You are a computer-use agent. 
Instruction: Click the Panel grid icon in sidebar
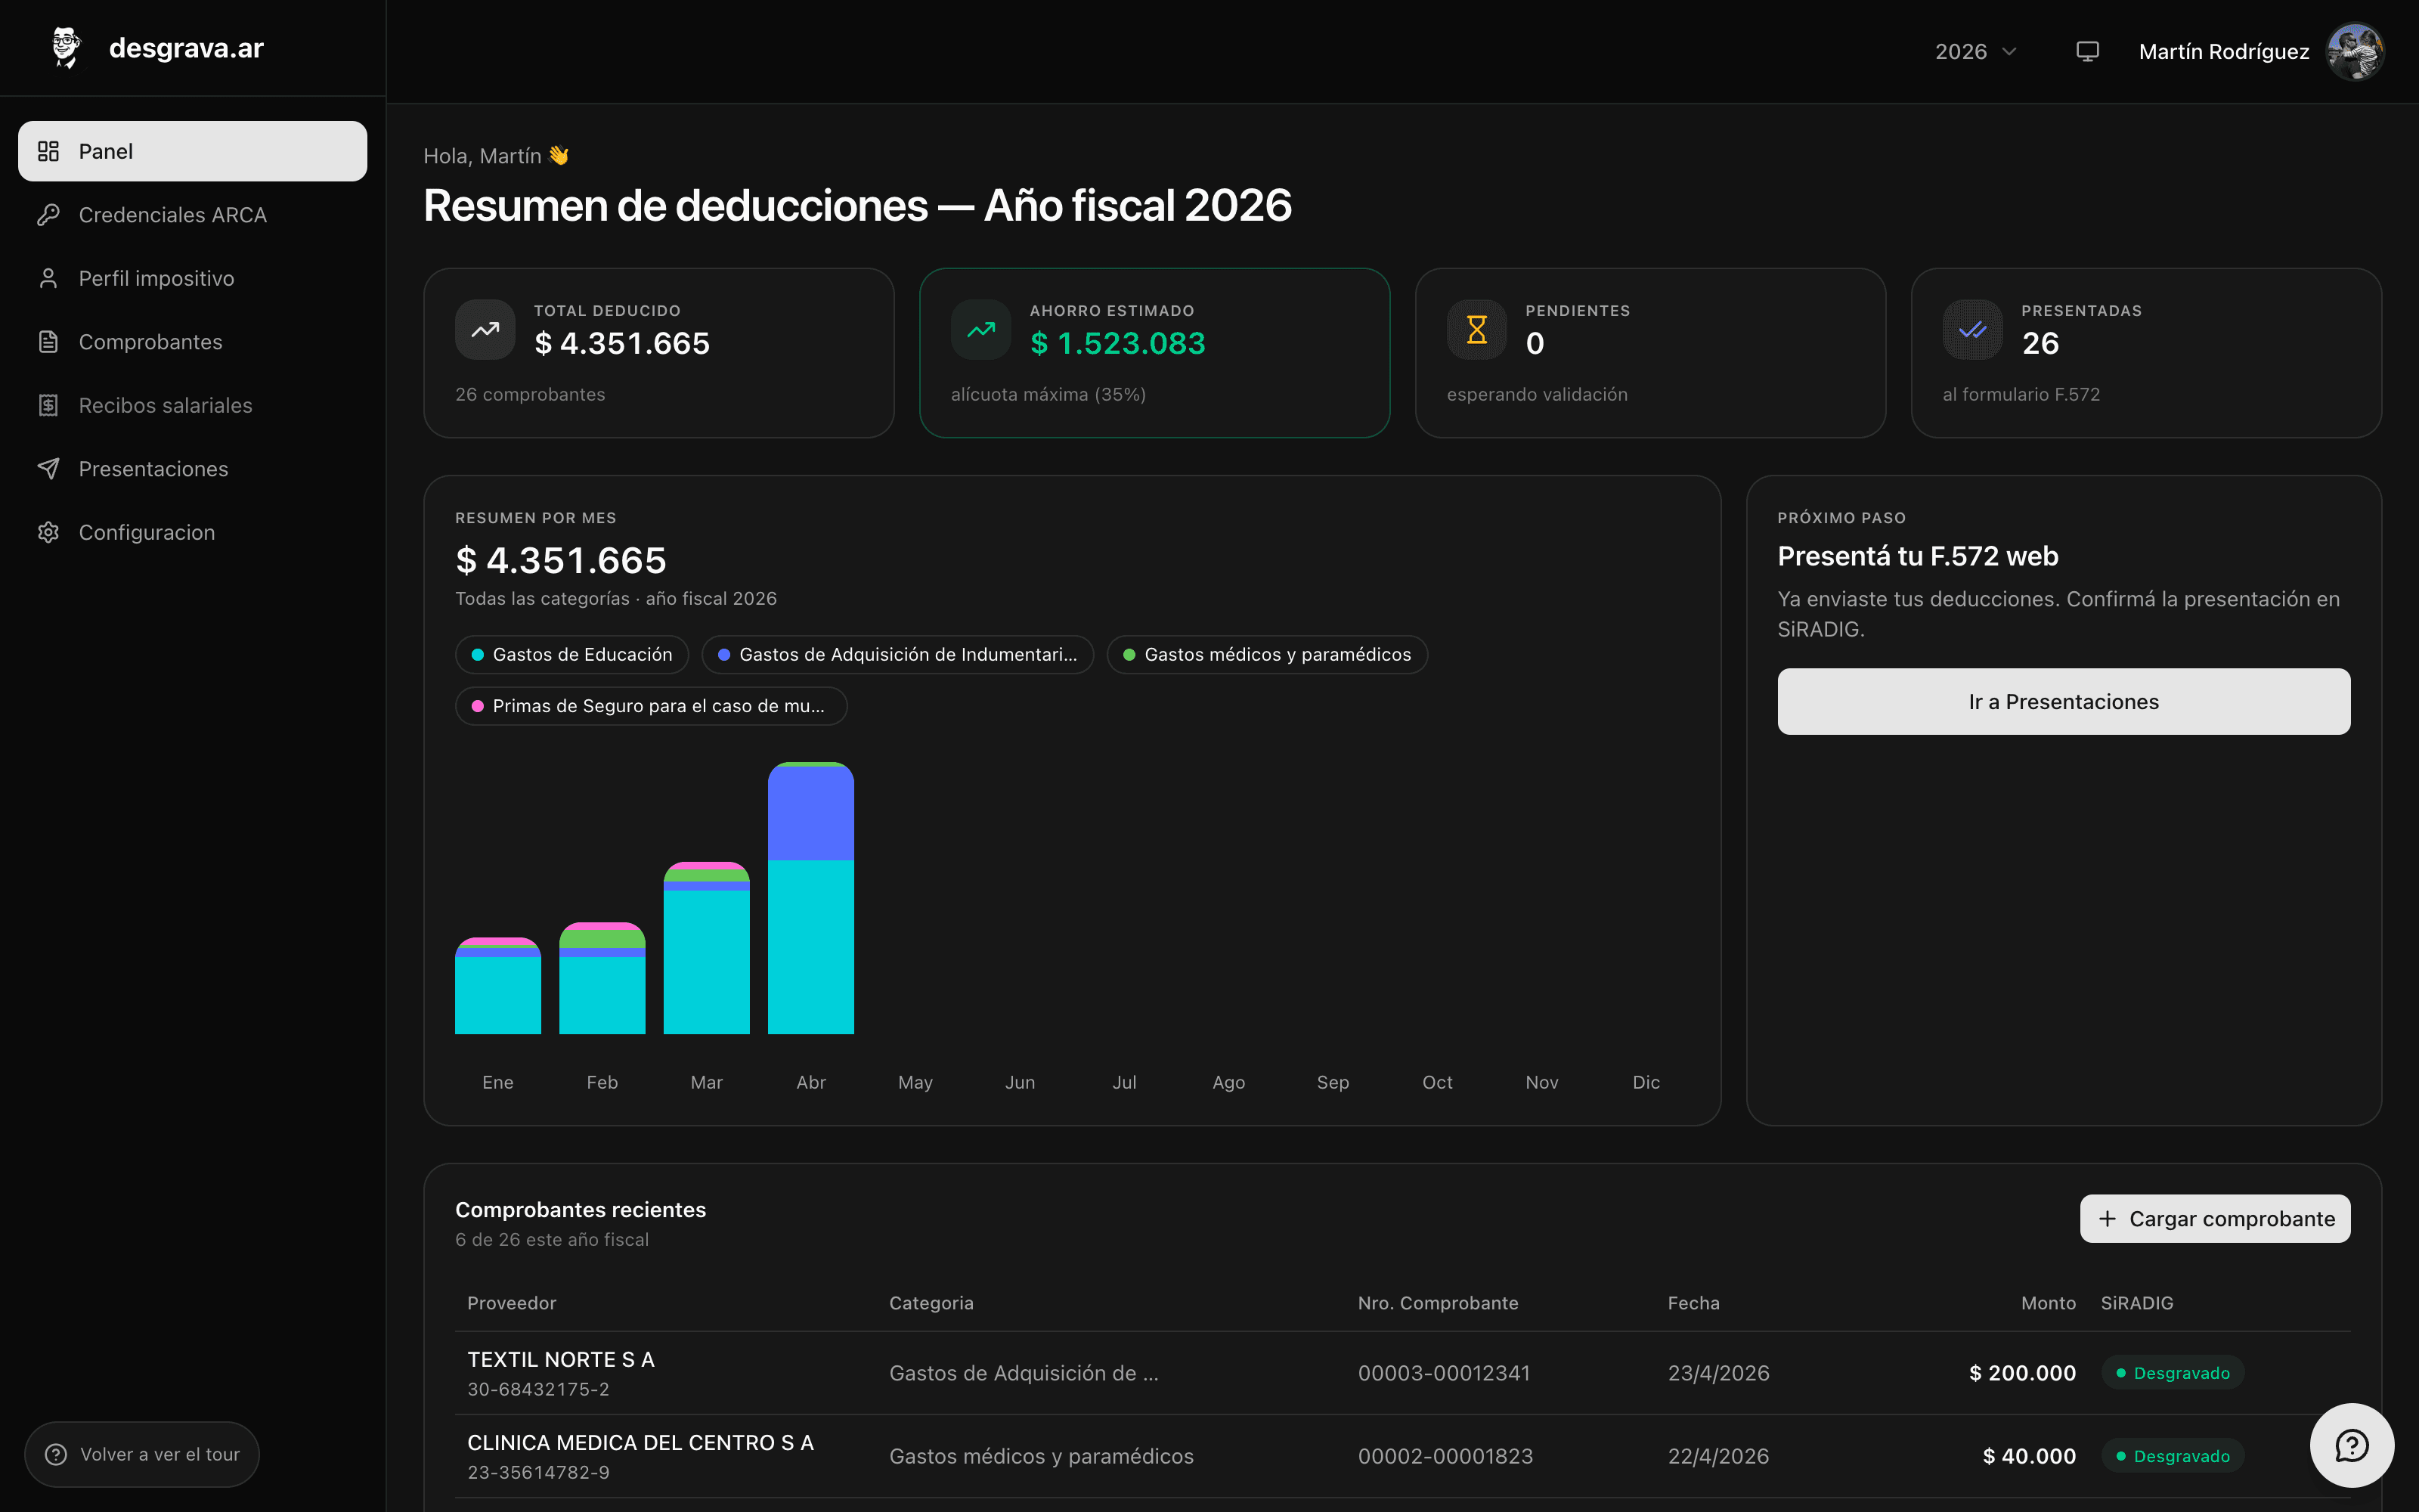pos(48,151)
